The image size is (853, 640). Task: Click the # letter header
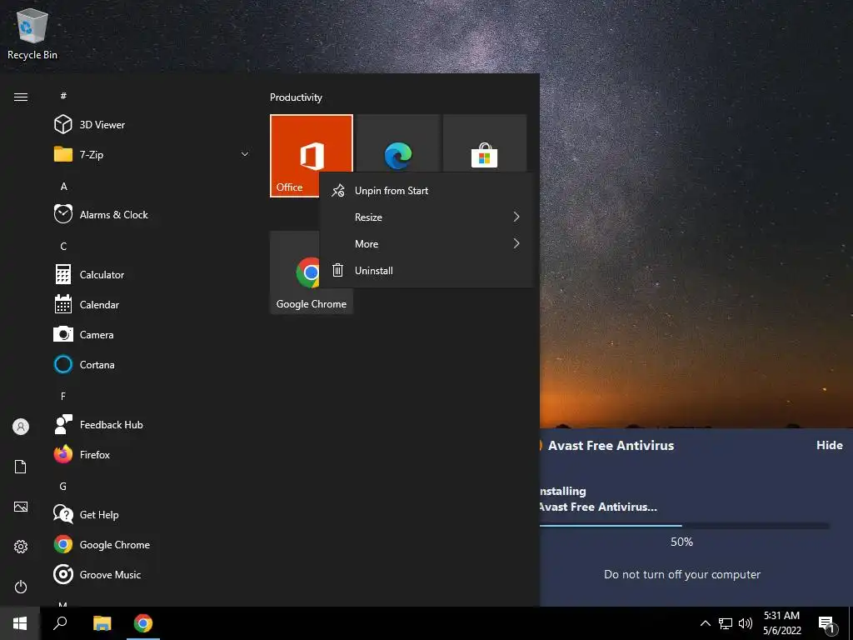[x=63, y=96]
